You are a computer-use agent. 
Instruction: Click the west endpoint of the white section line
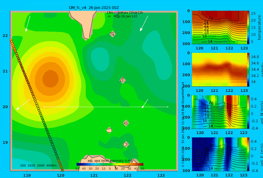(x=44, y=107)
